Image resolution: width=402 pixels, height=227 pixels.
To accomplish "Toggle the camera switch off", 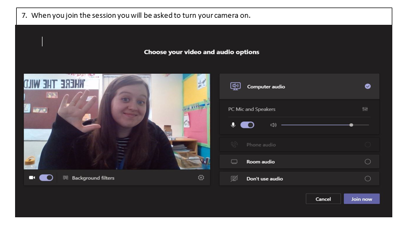I will coord(46,177).
